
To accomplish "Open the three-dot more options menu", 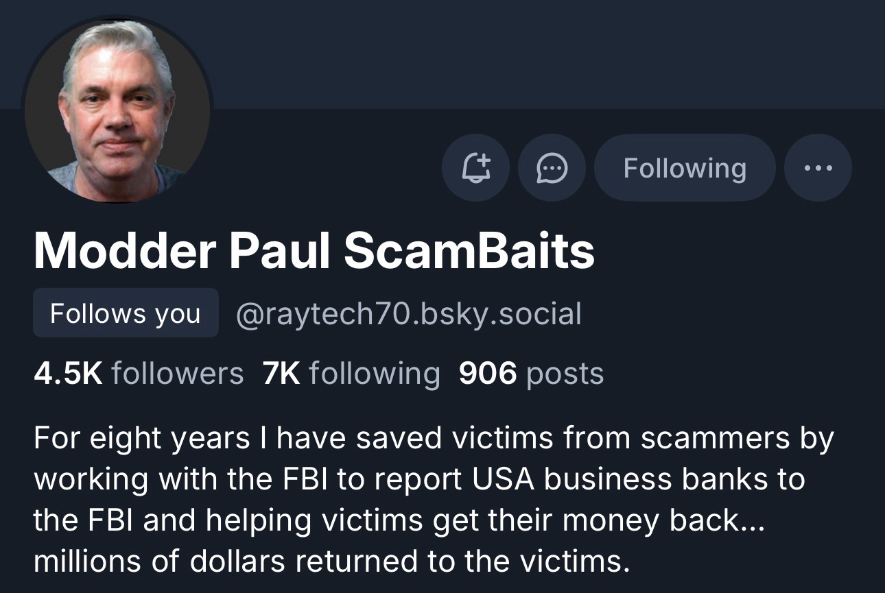I will pyautogui.click(x=818, y=167).
